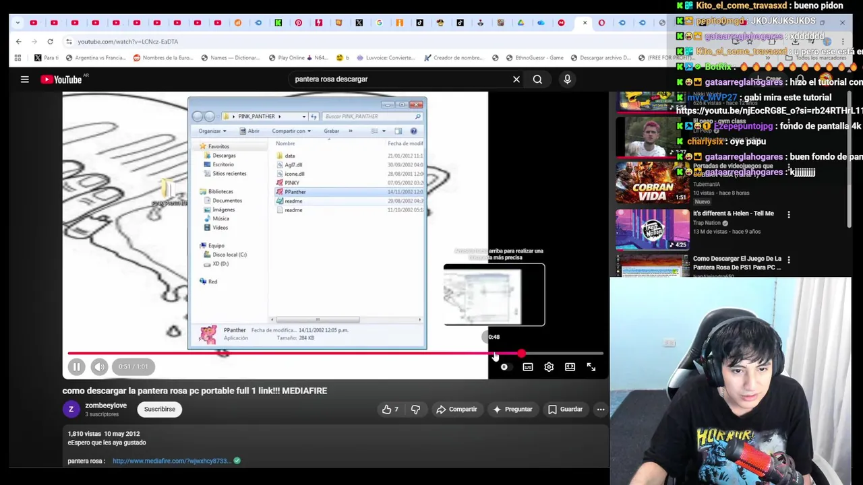Open the player settings gear
Screen dimensions: 863x485
pos(549,367)
